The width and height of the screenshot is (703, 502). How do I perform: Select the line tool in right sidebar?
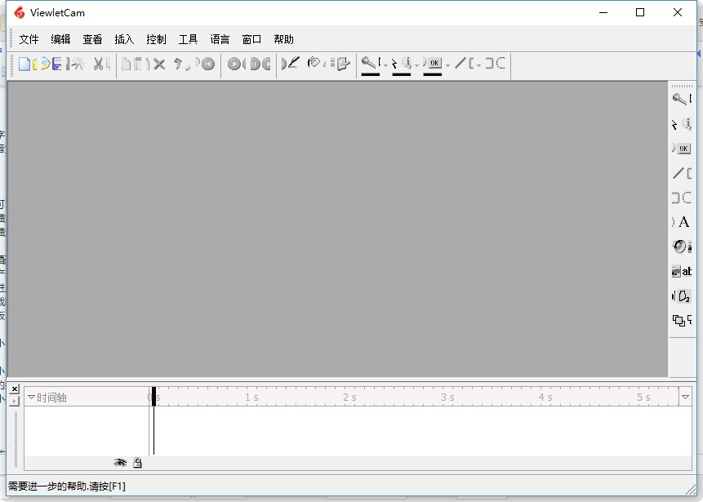pyautogui.click(x=679, y=173)
